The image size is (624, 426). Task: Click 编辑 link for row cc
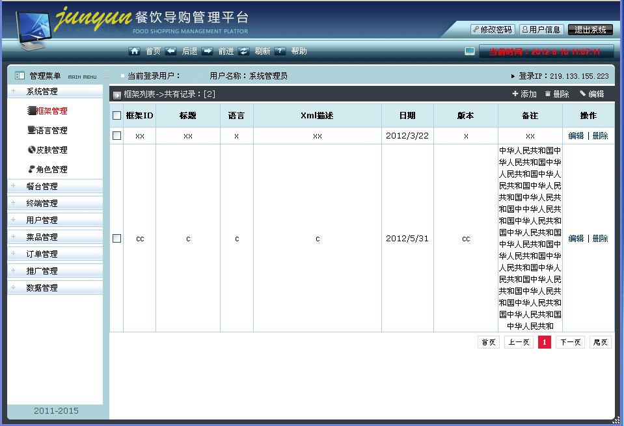tap(576, 238)
